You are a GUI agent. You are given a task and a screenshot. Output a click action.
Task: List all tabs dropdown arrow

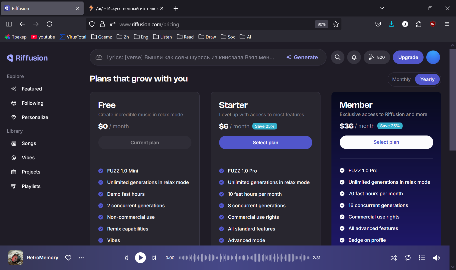tap(382, 8)
